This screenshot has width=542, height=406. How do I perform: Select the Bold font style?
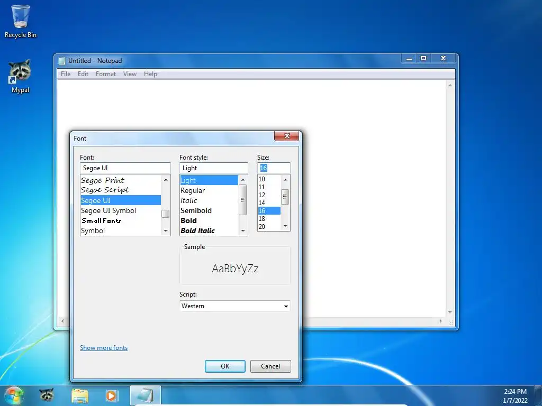click(x=209, y=220)
